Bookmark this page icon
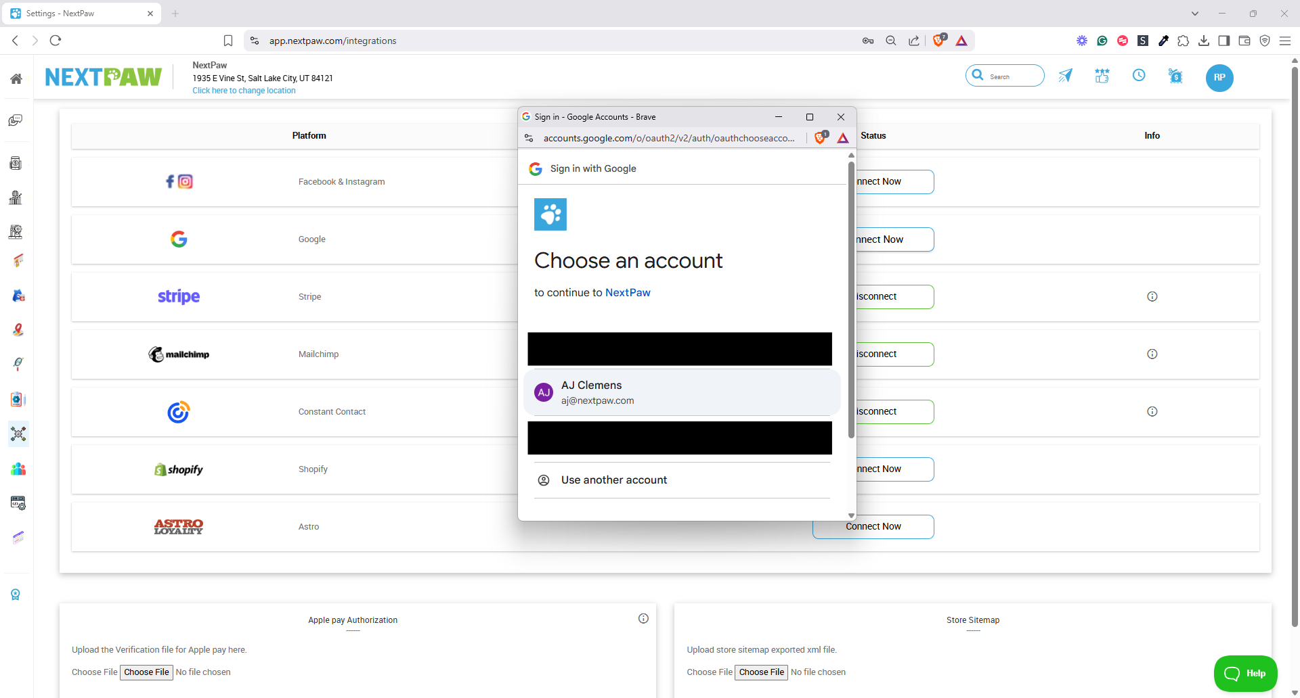Screen dimensions: 1300x698 (x=228, y=41)
